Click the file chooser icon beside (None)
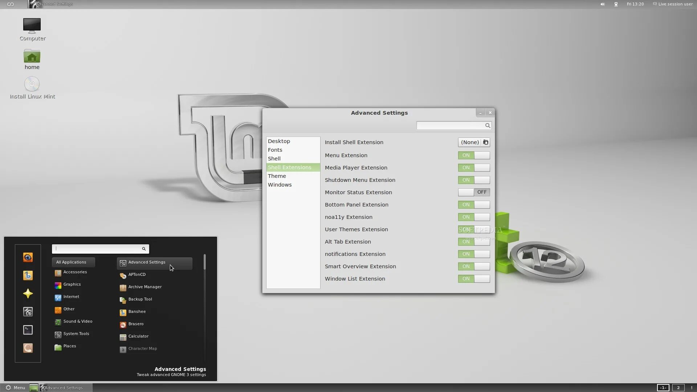Viewport: 697px width, 392px height. click(485, 142)
